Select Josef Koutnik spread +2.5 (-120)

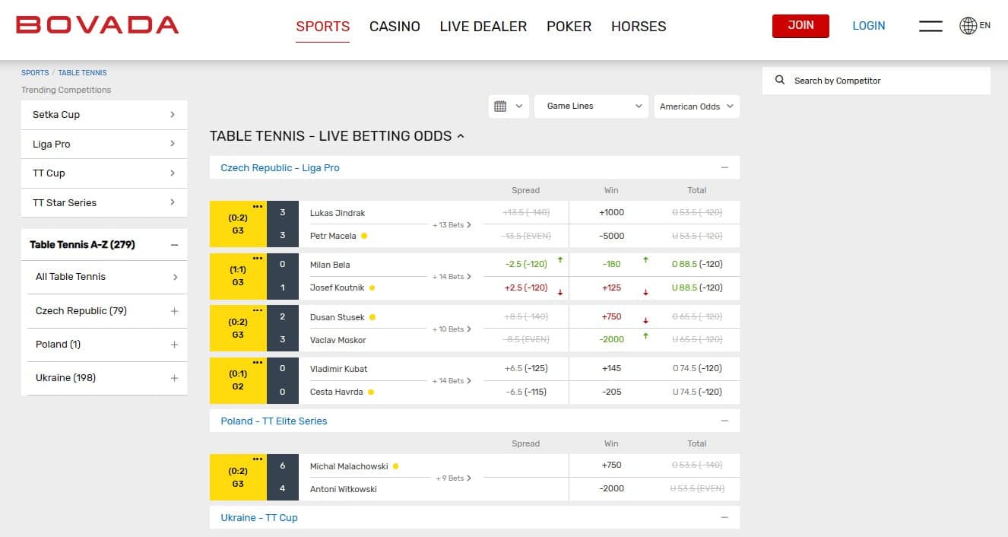(526, 288)
